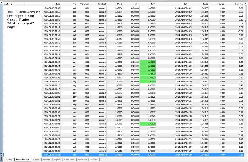This screenshot has height=162, width=248.
Task: Switch to the Signals tab
Action: pyautogui.click(x=57, y=160)
